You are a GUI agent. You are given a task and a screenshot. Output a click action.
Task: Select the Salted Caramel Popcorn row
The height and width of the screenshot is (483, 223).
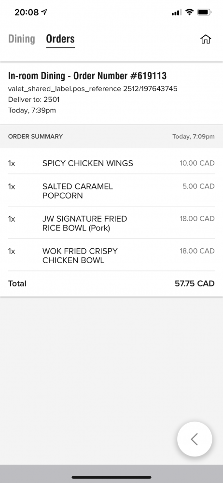(x=111, y=191)
